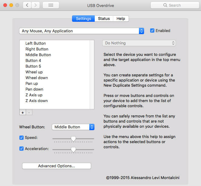The width and height of the screenshot is (201, 186).
Task: Select Button 5 in the list
Action: click(55, 66)
